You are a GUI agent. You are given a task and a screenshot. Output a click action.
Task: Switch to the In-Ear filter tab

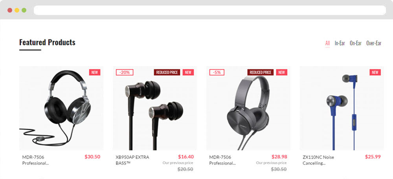coord(340,43)
